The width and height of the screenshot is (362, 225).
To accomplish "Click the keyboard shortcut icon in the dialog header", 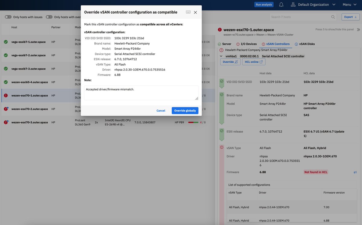I will (x=188, y=11).
